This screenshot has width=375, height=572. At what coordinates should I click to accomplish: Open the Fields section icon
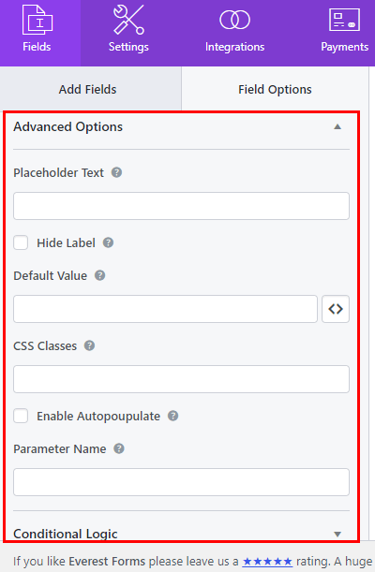[x=37, y=20]
